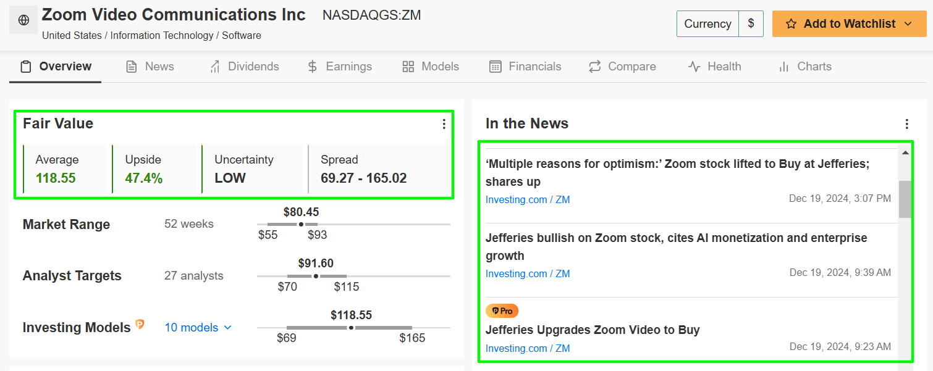Image resolution: width=933 pixels, height=371 pixels.
Task: Open Fair Value three-dot options menu
Action: coord(444,124)
